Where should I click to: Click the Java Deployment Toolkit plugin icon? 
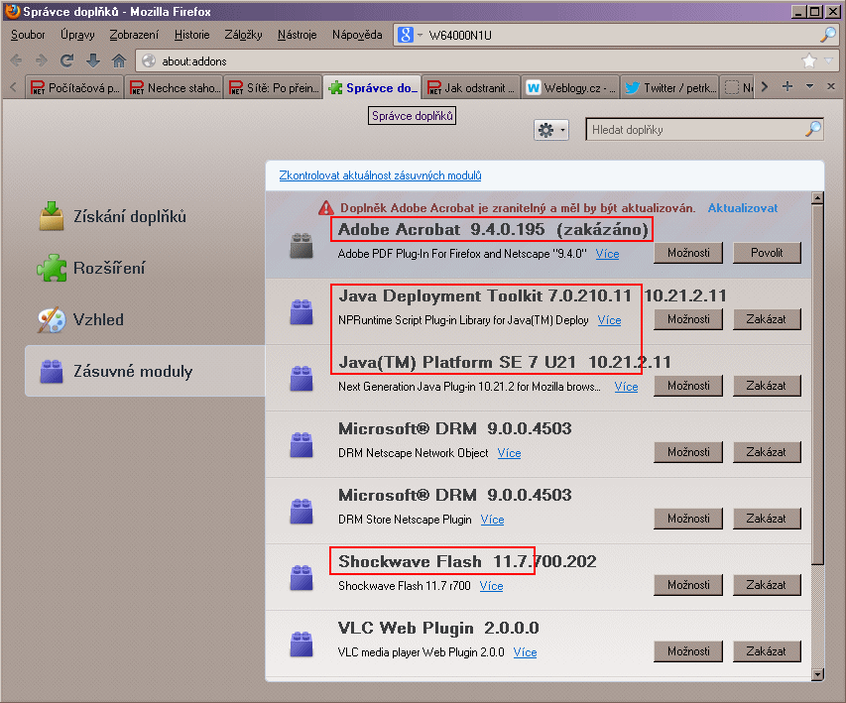[302, 312]
